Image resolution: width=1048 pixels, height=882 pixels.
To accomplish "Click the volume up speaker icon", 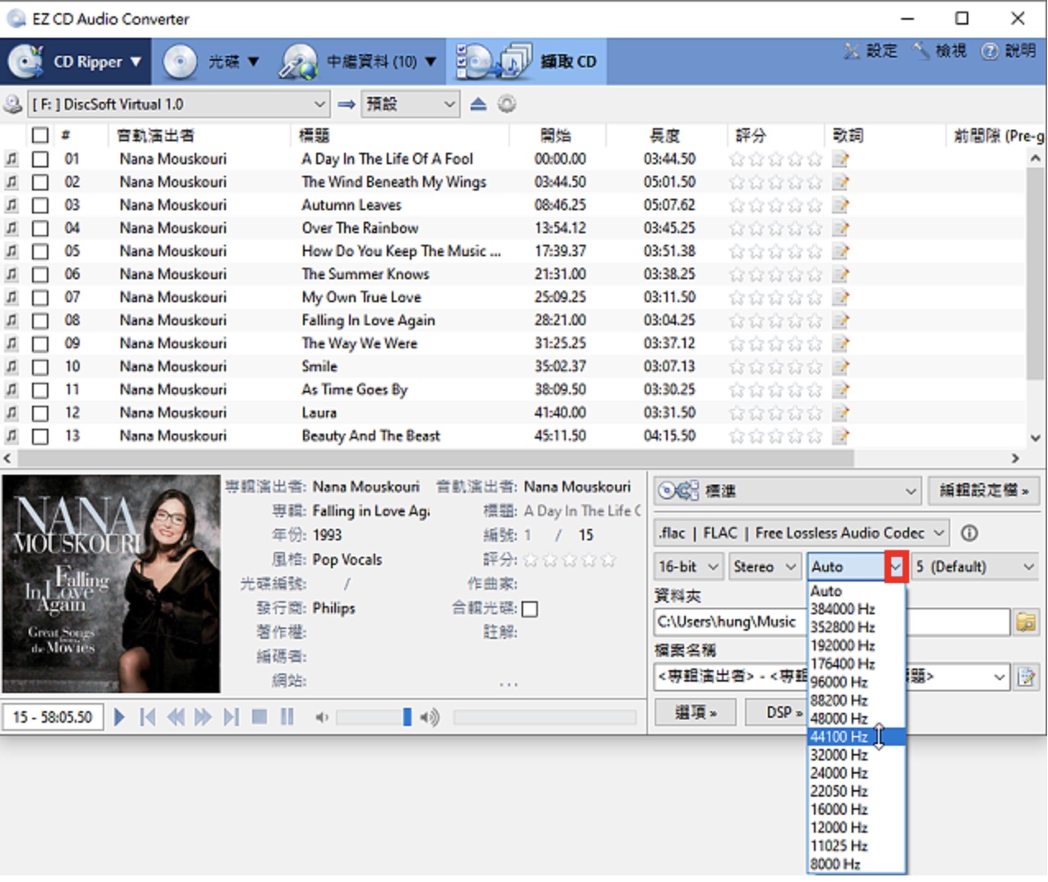I will 430,718.
